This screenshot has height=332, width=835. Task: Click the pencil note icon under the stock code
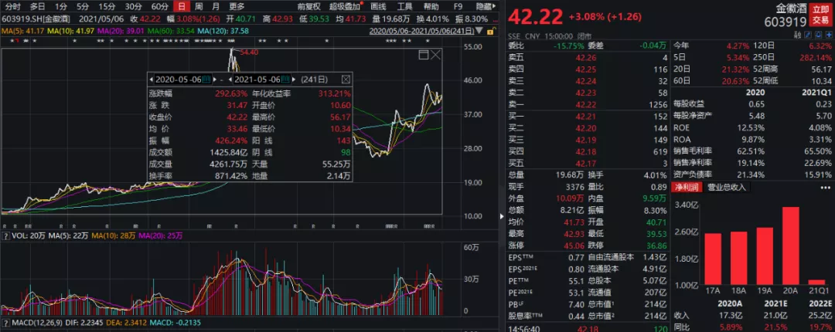[x=808, y=36]
